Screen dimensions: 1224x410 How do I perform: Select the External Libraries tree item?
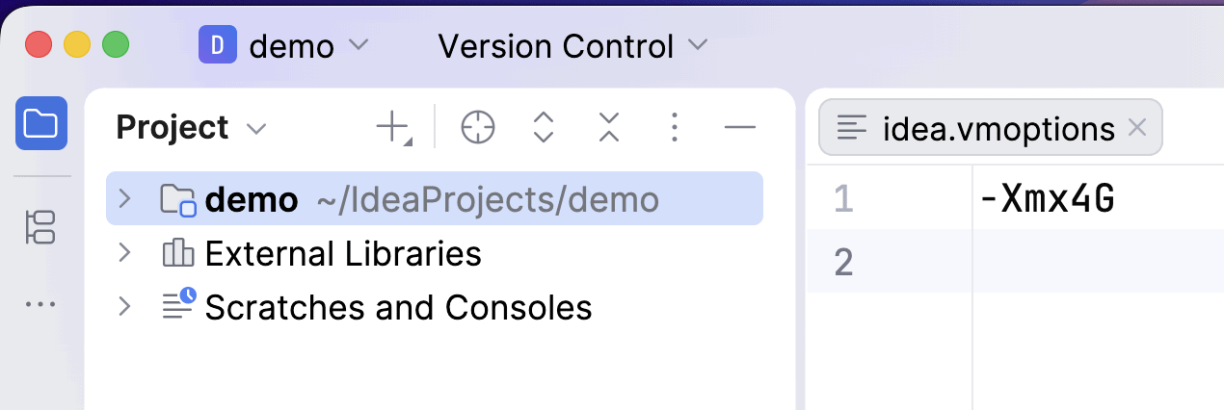pos(342,253)
